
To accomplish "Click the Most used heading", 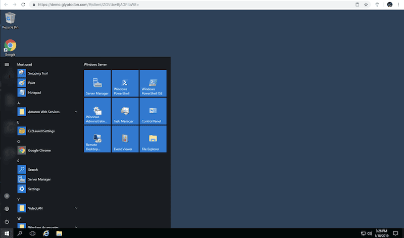I will click(25, 65).
